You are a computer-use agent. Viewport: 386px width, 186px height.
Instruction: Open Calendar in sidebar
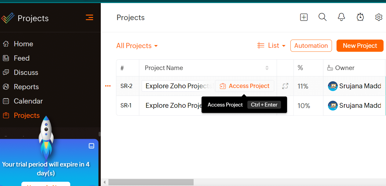pos(28,101)
